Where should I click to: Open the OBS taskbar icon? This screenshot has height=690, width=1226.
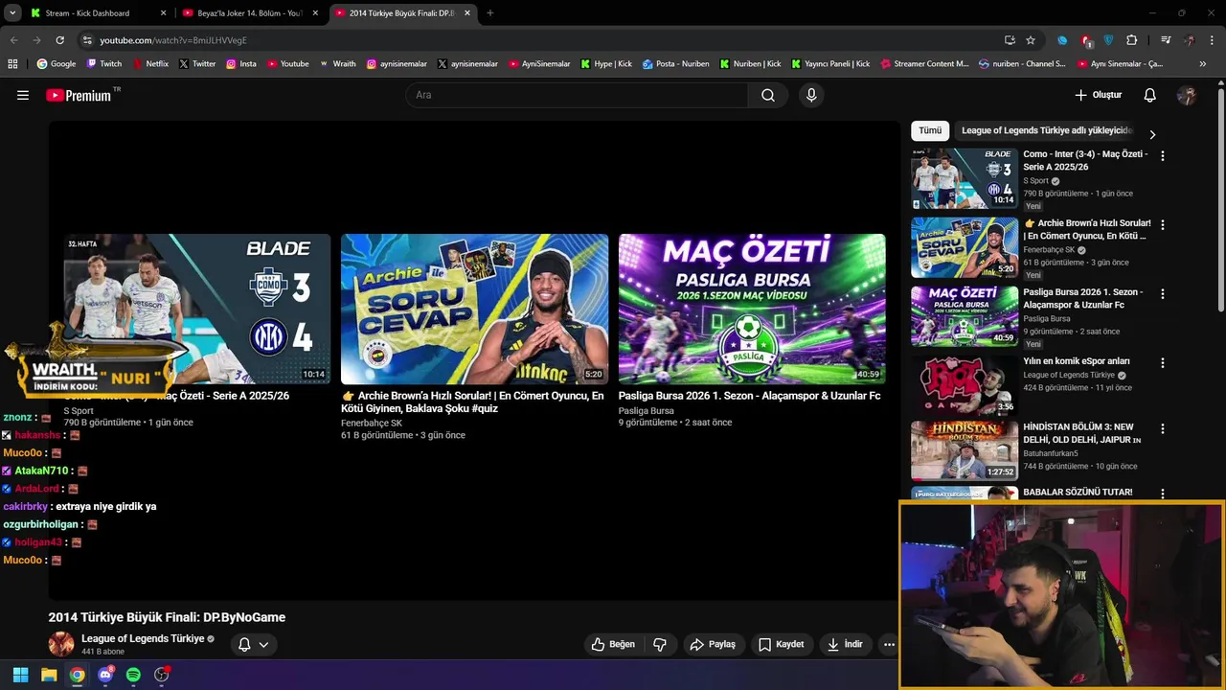click(162, 675)
